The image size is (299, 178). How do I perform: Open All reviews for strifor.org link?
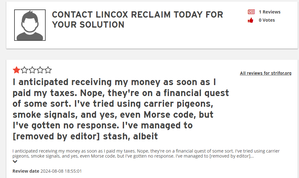tap(265, 73)
